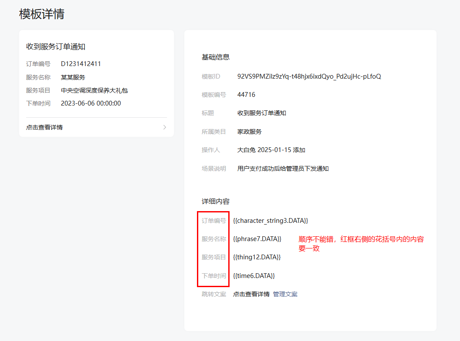Screen dimensions: 460x341
Task: Click the 基础信息 section heading
Action: click(x=216, y=57)
